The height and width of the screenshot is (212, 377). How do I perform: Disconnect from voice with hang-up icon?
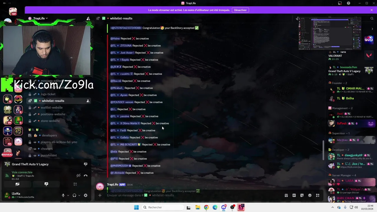85,175
